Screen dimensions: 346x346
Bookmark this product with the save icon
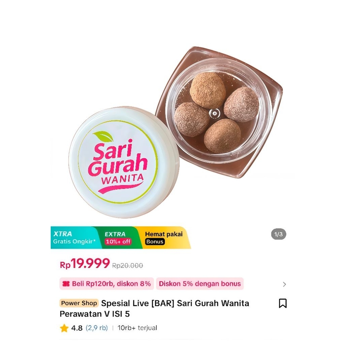(283, 303)
